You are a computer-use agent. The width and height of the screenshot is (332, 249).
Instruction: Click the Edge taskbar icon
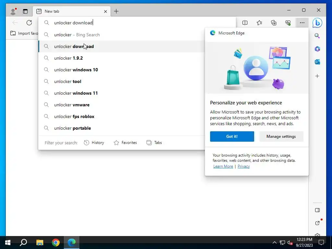(72, 243)
